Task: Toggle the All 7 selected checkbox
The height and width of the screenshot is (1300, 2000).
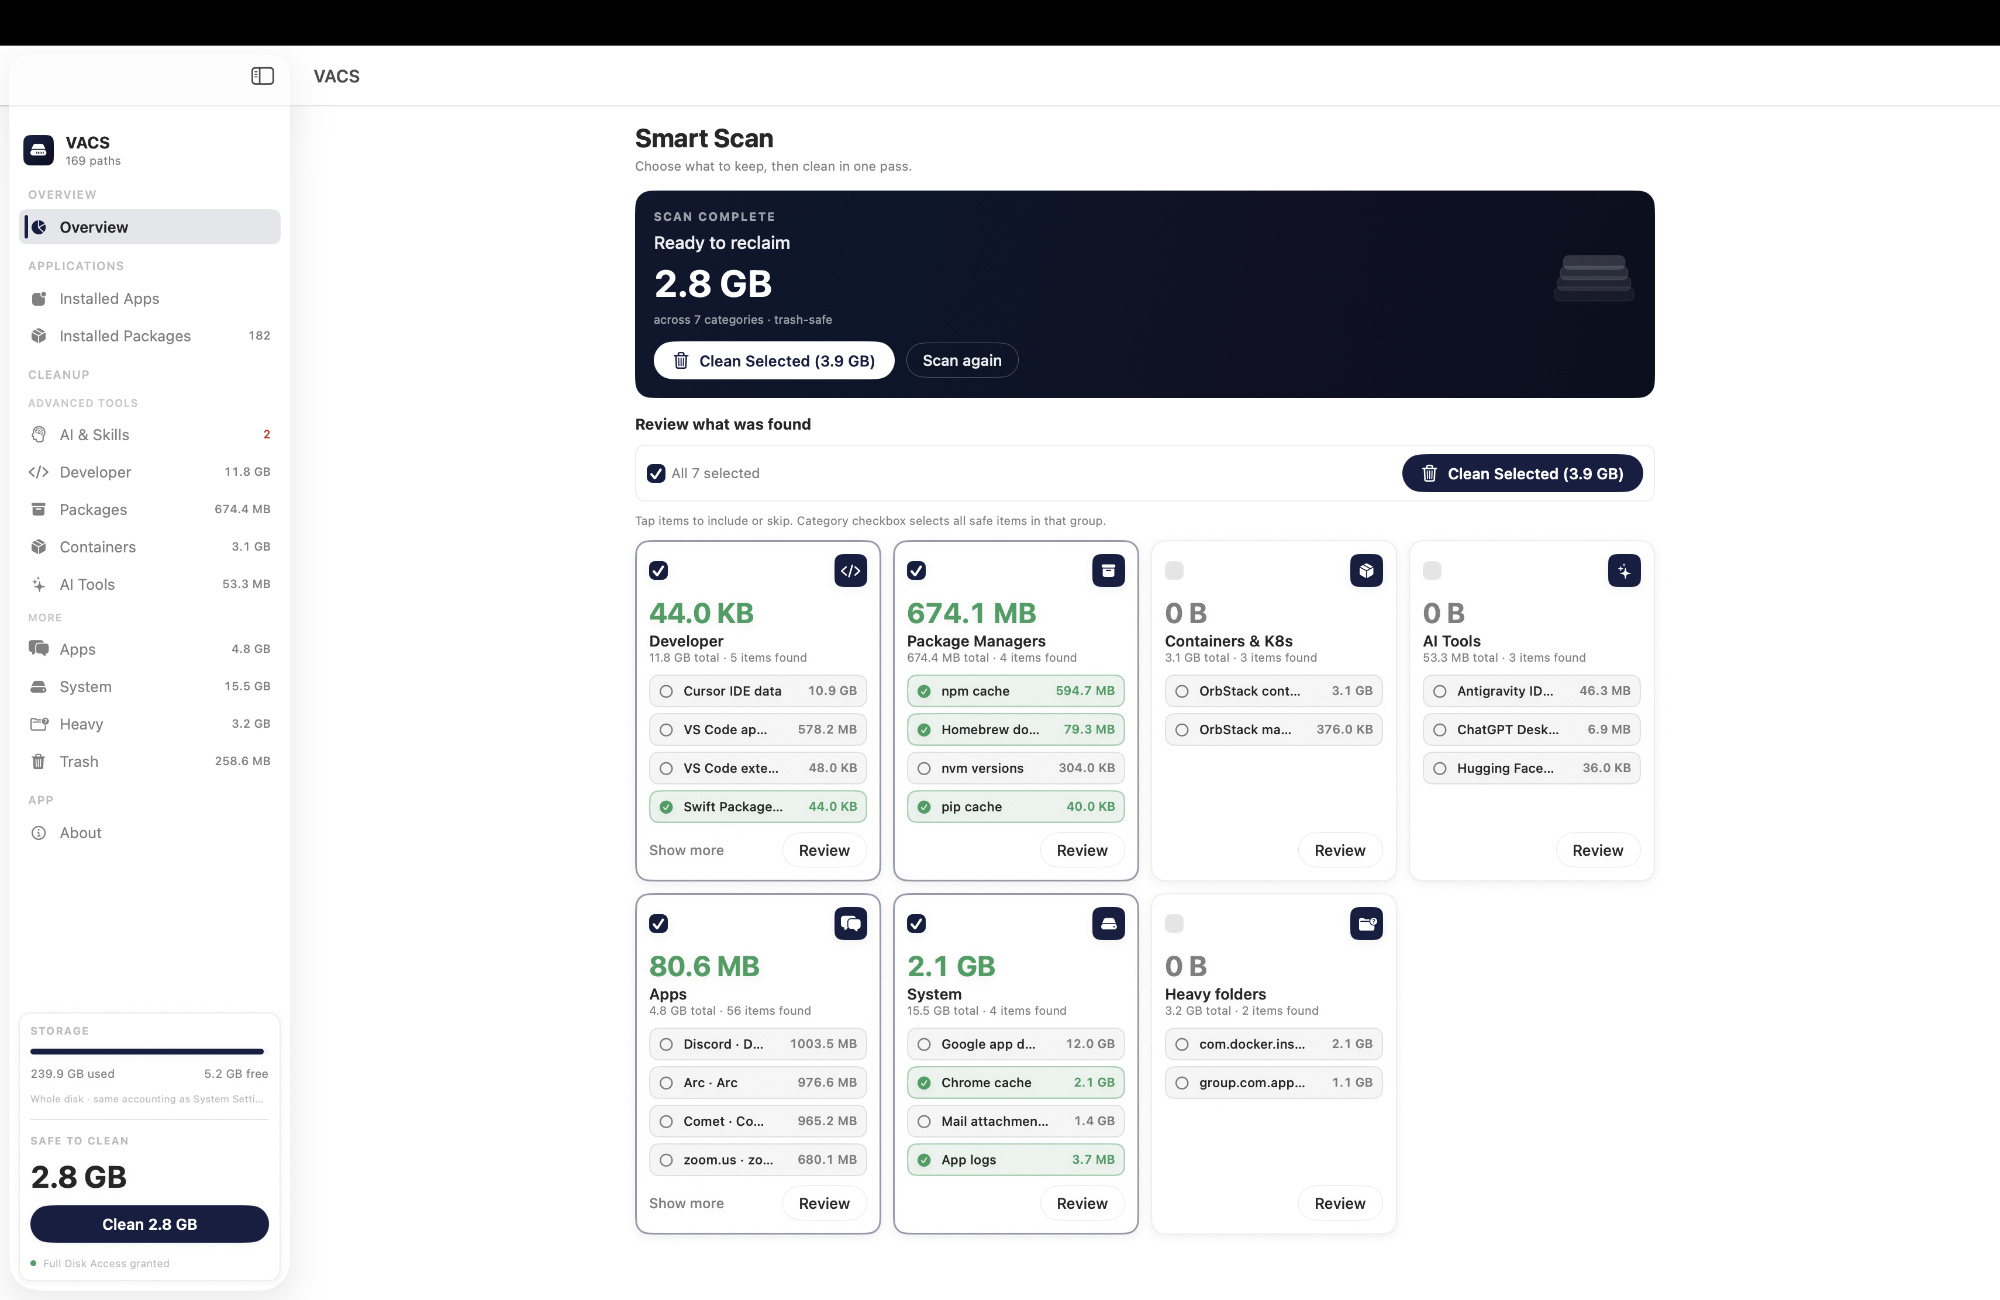Action: [x=656, y=473]
